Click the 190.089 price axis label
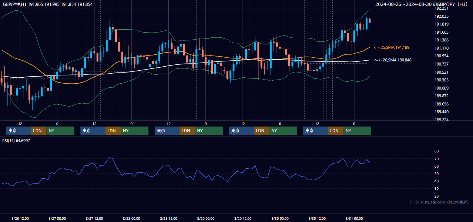Screen dimensions: 473x222 pos(441,88)
